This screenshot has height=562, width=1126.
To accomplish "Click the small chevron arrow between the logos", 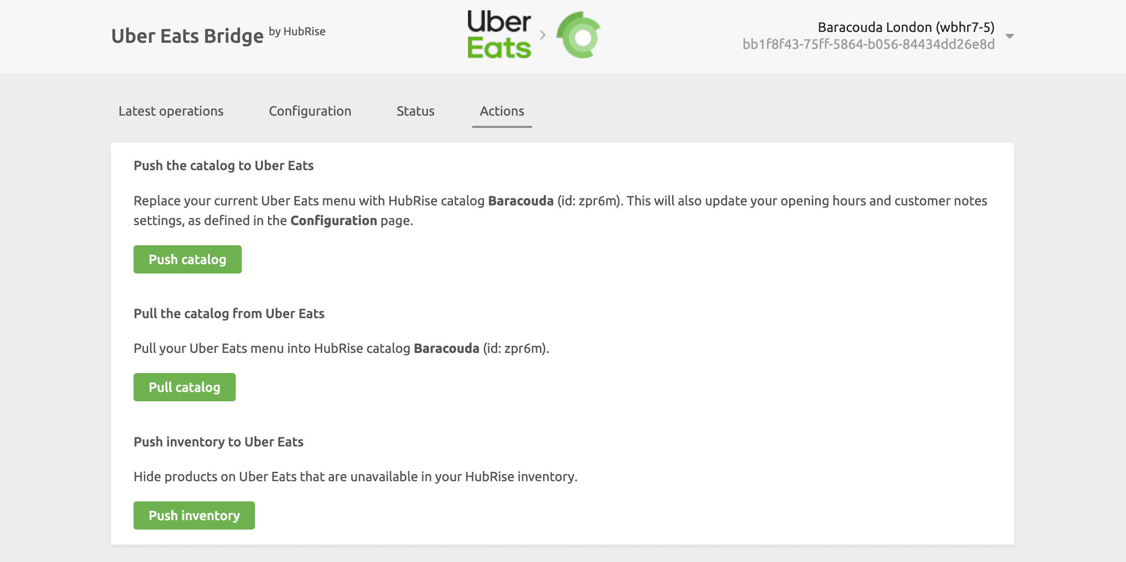I will coord(543,35).
